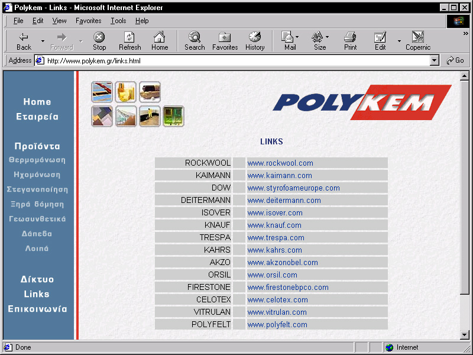Open the View menu
Viewport: 473px width, 355px height.
[x=59, y=21]
